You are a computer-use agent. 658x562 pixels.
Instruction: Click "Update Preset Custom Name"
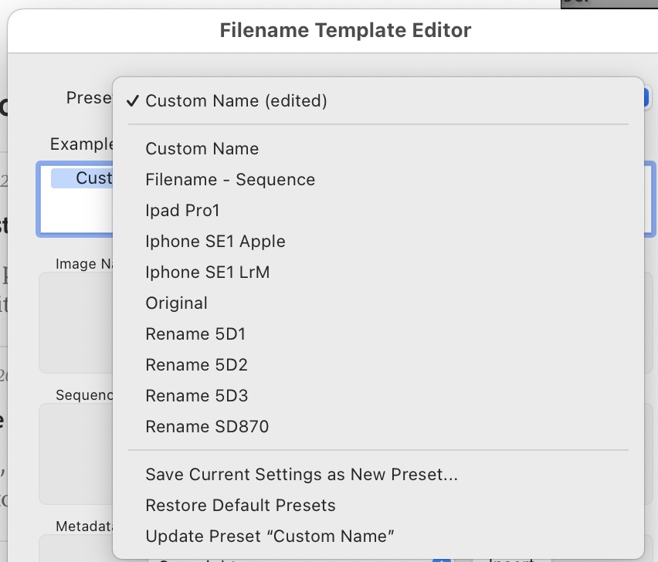click(x=269, y=536)
